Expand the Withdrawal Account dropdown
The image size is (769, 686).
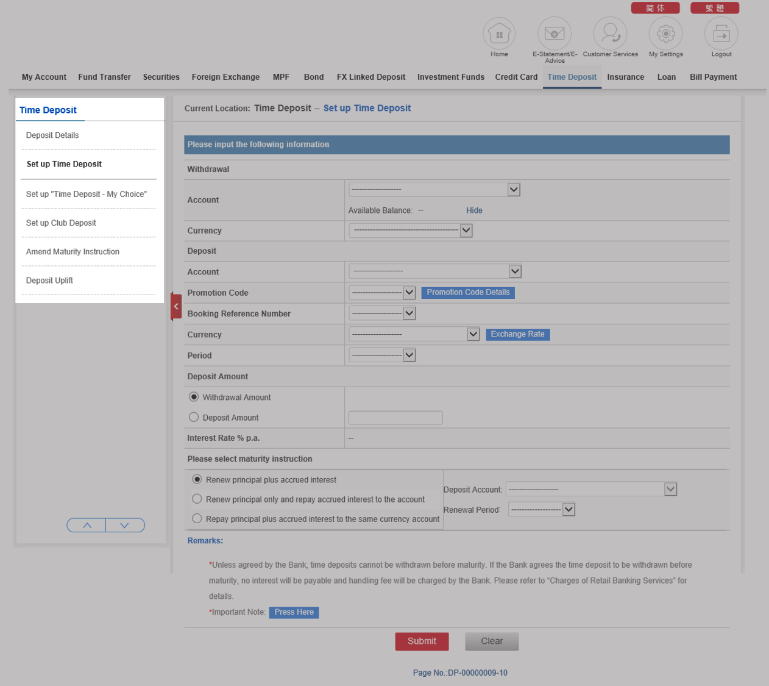point(434,190)
